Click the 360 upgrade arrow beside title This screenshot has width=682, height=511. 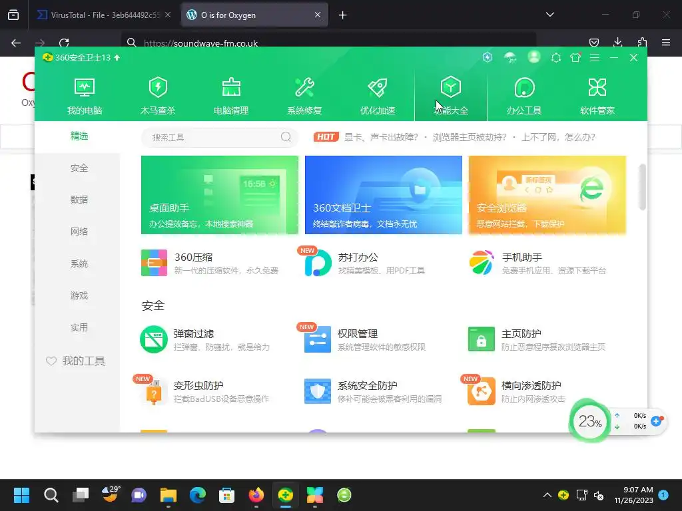[x=117, y=57]
